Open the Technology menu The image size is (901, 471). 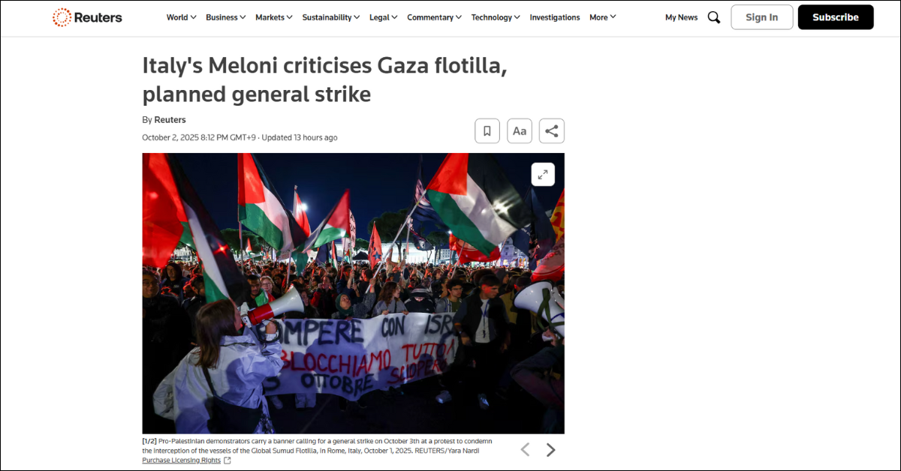[496, 17]
